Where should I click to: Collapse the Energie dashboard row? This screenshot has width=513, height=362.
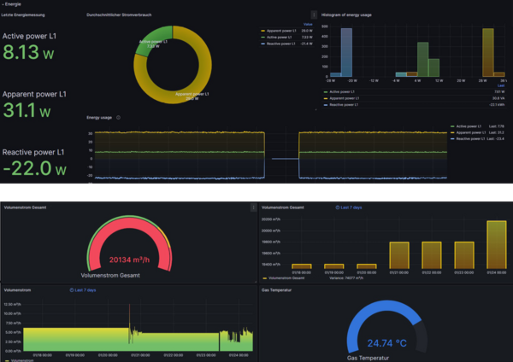(11, 4)
